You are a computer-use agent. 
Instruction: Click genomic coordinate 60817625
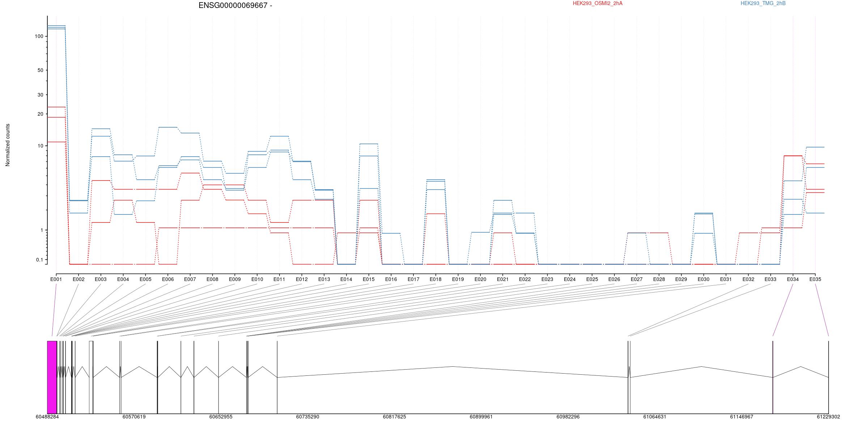point(395,417)
